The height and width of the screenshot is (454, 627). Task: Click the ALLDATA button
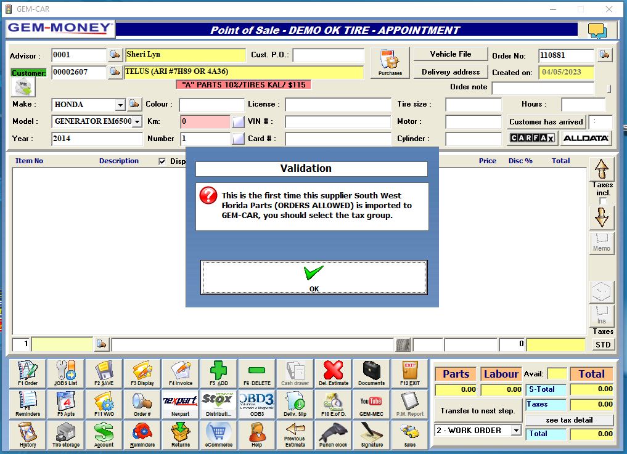tap(586, 138)
